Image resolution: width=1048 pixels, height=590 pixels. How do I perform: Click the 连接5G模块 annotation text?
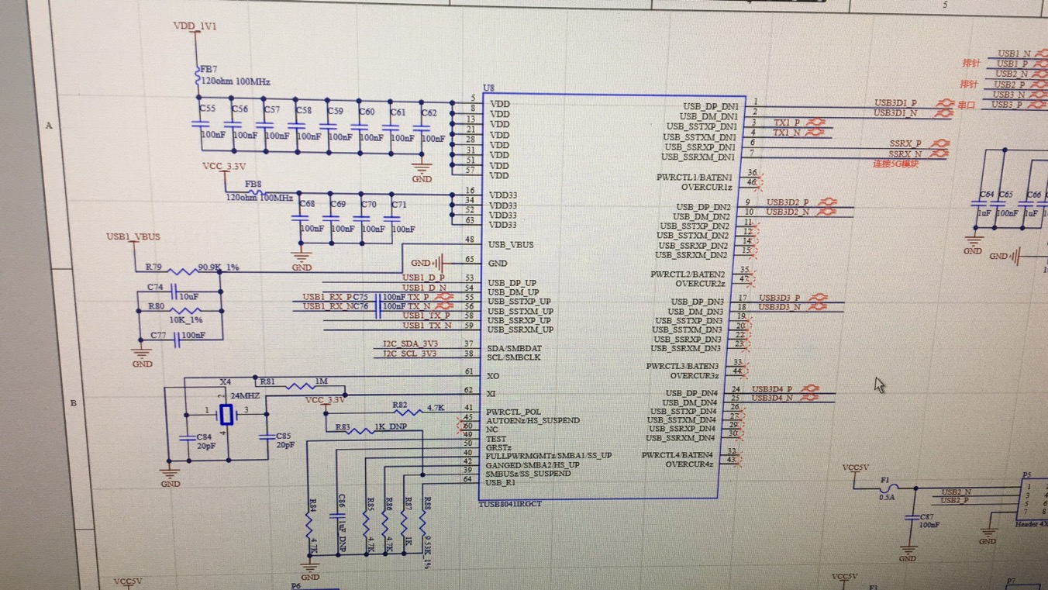click(896, 164)
